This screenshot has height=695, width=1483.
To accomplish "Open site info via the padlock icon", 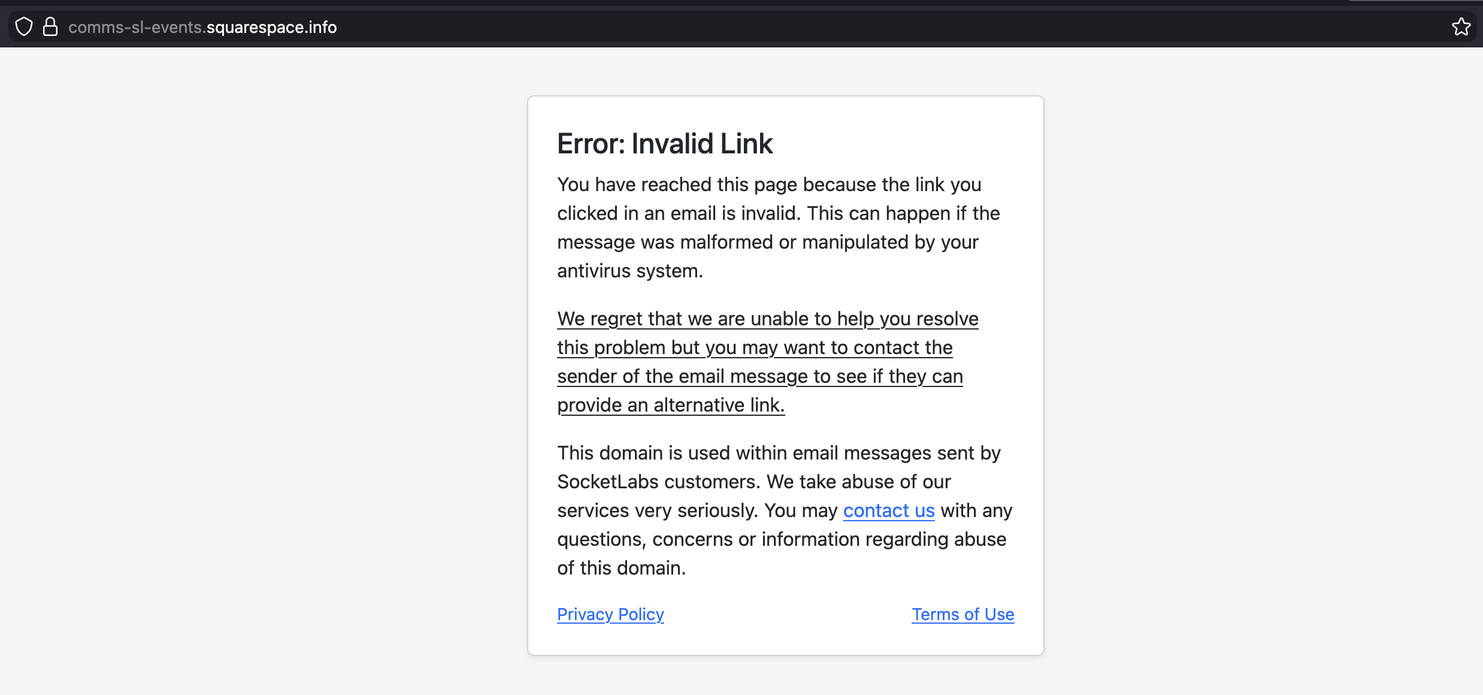I will point(50,27).
